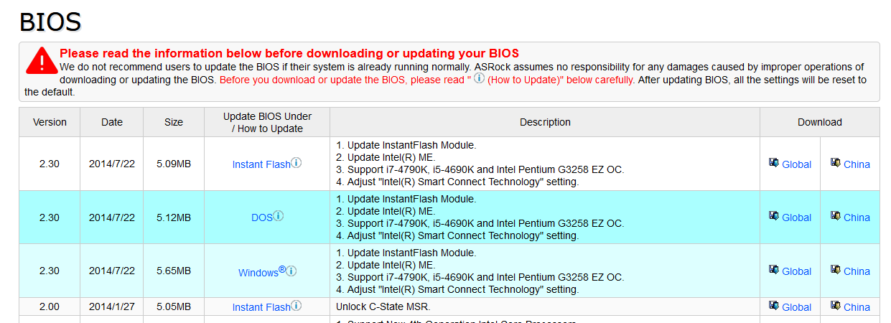Screen dimensions: 891x323
Task: Download China file for BIOS version 2.00
Action: (x=857, y=307)
